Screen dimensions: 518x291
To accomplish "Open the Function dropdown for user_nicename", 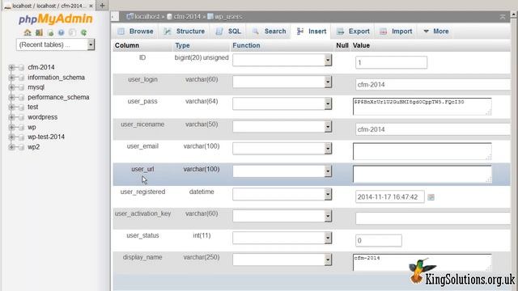I will point(282,126).
